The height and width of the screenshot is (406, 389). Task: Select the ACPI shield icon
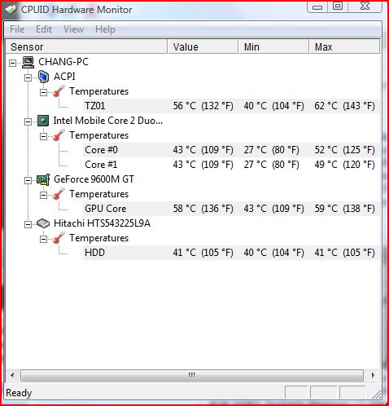click(43, 77)
